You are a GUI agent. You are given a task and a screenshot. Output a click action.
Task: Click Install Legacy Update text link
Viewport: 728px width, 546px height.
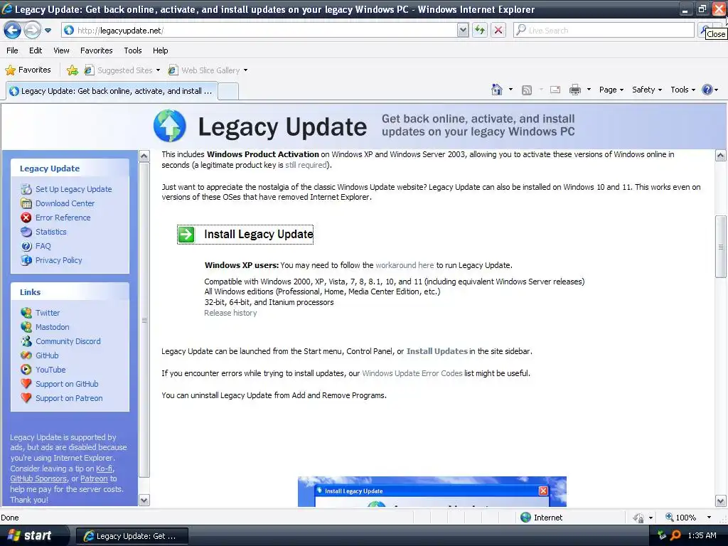point(259,234)
